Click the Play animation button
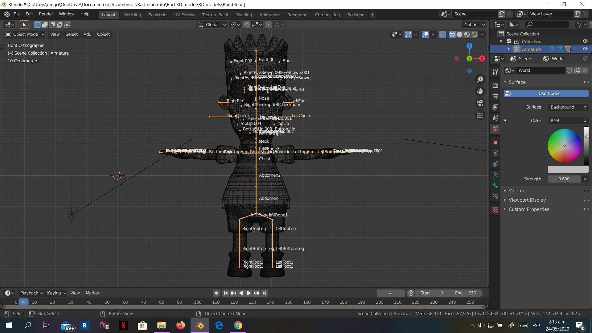The height and width of the screenshot is (333, 592). pos(249,293)
